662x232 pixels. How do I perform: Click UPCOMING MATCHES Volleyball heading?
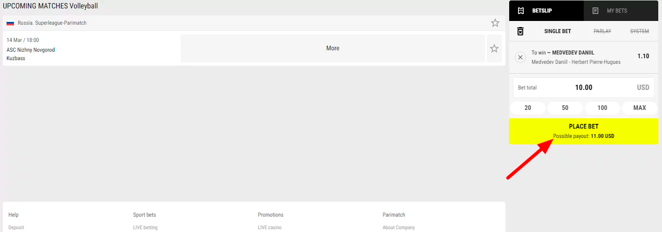[50, 7]
